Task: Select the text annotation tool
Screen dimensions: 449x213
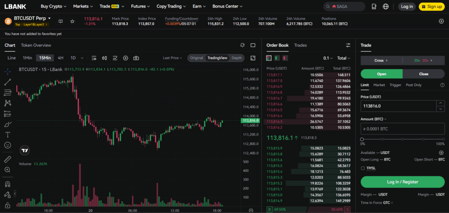Action: point(8,134)
